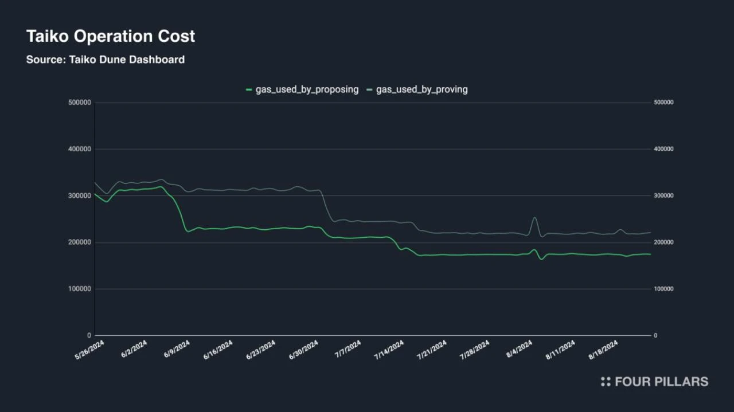Click the gray gas_used_by_proving legend marker
This screenshot has height=412, width=734.
pyautogui.click(x=370, y=89)
